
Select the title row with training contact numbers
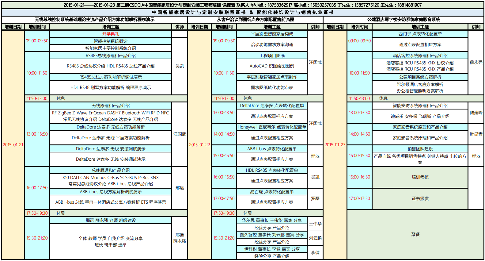pyautogui.click(x=242, y=5)
